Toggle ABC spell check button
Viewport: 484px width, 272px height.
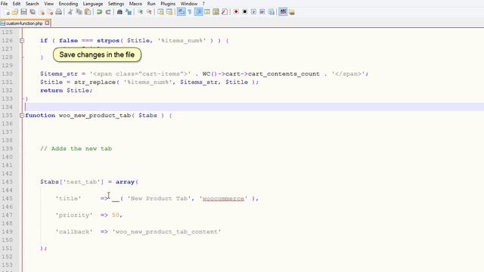(x=283, y=12)
